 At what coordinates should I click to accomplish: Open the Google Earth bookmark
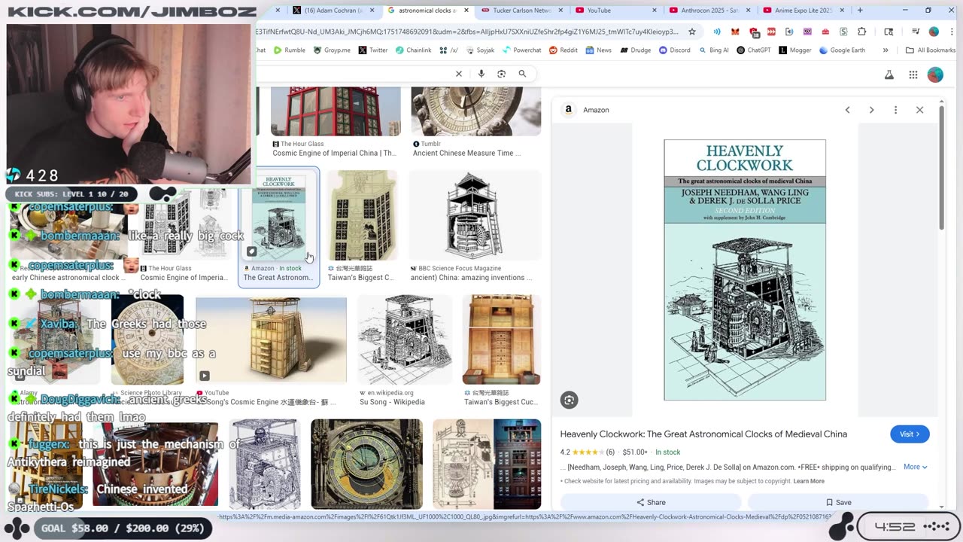tap(842, 50)
